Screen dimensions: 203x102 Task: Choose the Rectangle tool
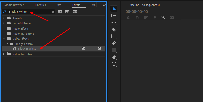click(114, 50)
